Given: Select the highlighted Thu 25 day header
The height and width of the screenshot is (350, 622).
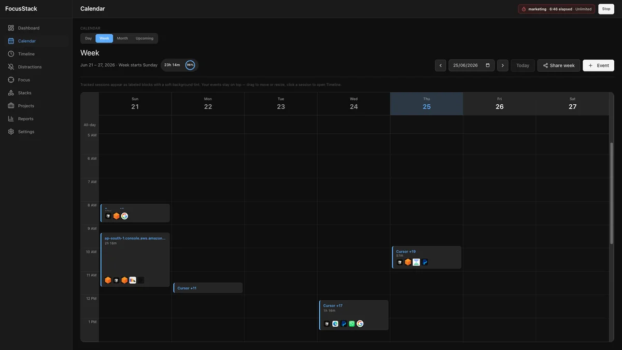Looking at the screenshot, I should pyautogui.click(x=427, y=104).
